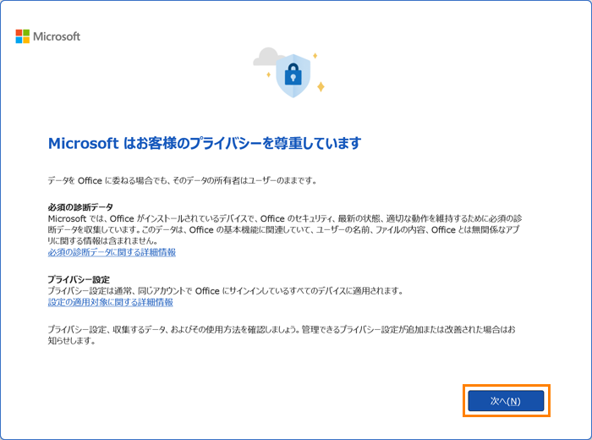Click the red square of the Microsoft logo
Viewport: 592px width, 440px height.
19,33
